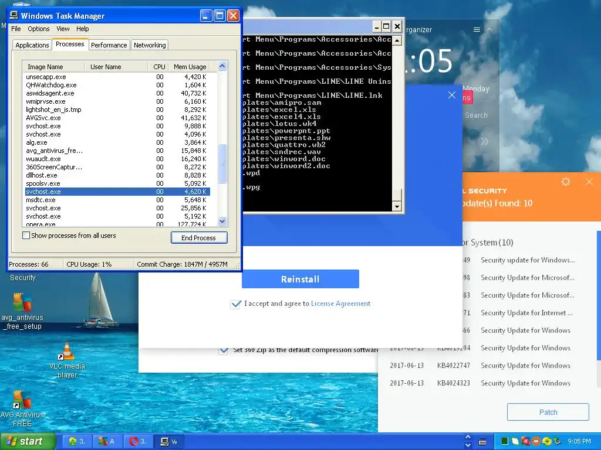601x450 pixels.
Task: Open the View menu in Task Manager
Action: coord(63,29)
